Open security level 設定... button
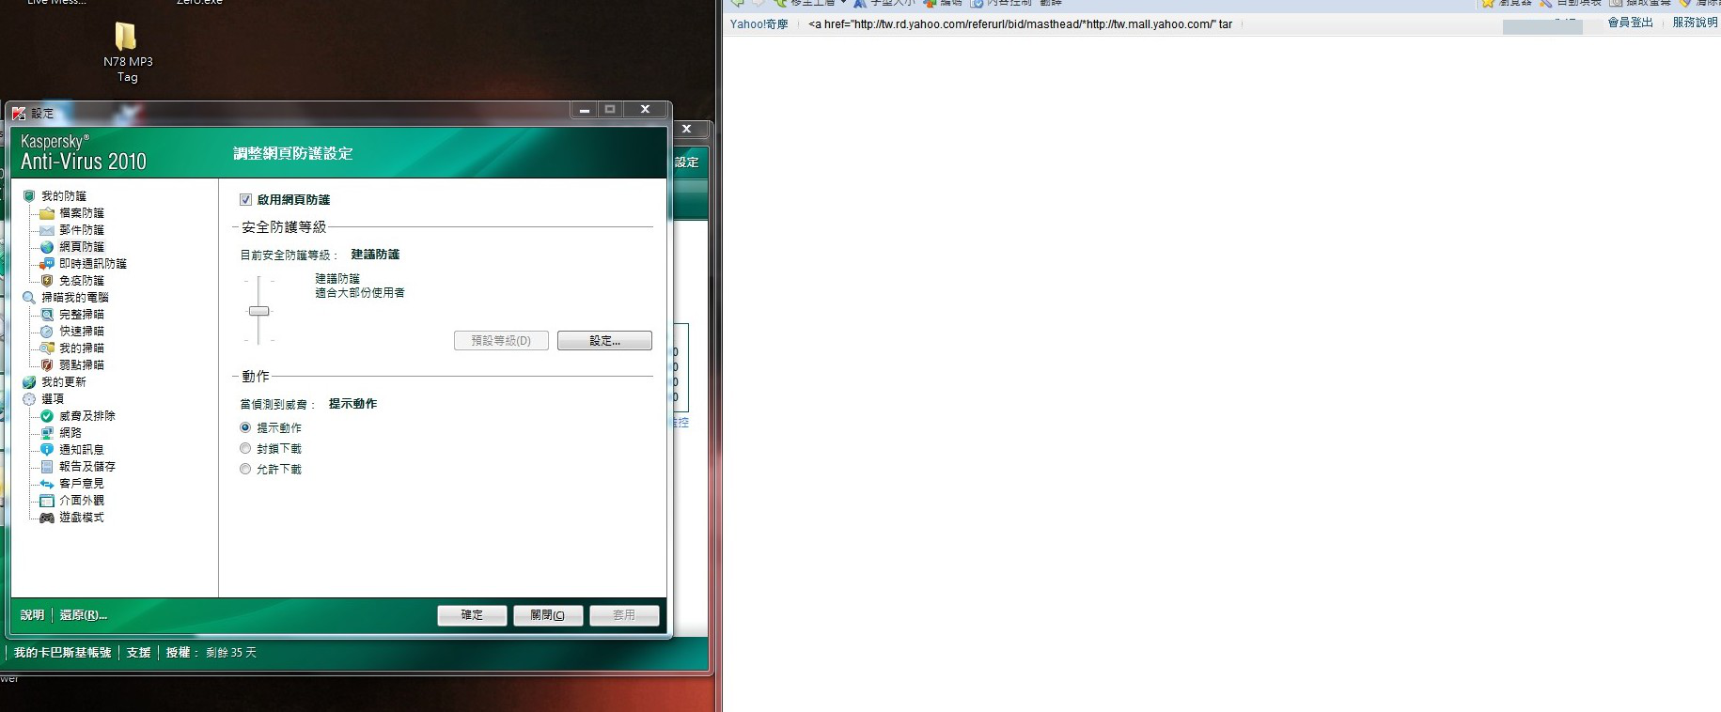Image resolution: width=1721 pixels, height=712 pixels. (x=604, y=341)
